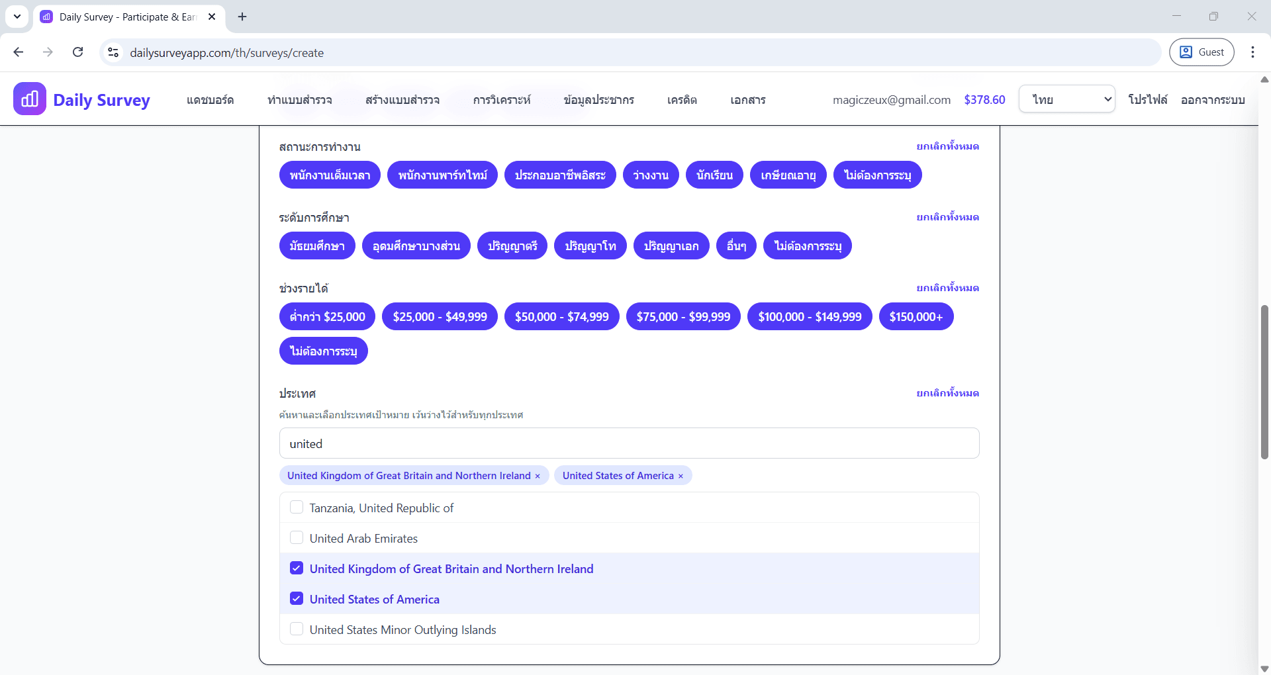
Task: Check the United Arab Emirates checkbox
Action: pos(297,538)
